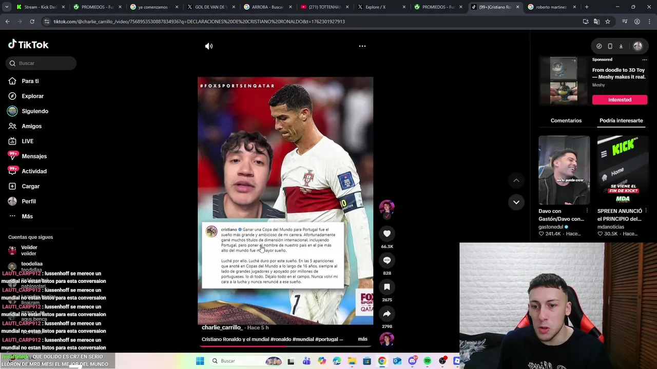Switch to the Comentarios tab
The image size is (657, 369).
click(566, 120)
